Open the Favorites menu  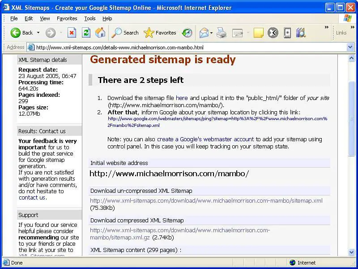point(67,18)
